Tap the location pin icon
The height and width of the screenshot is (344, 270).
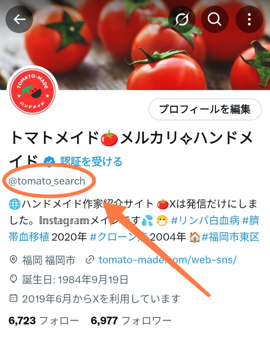[x=13, y=260]
